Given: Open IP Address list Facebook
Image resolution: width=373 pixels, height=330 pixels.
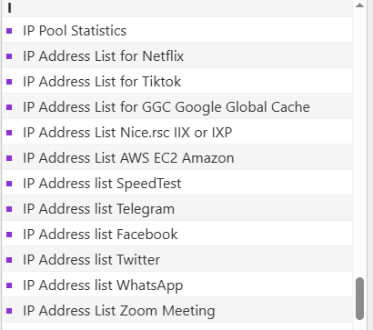Looking at the screenshot, I should (100, 235).
